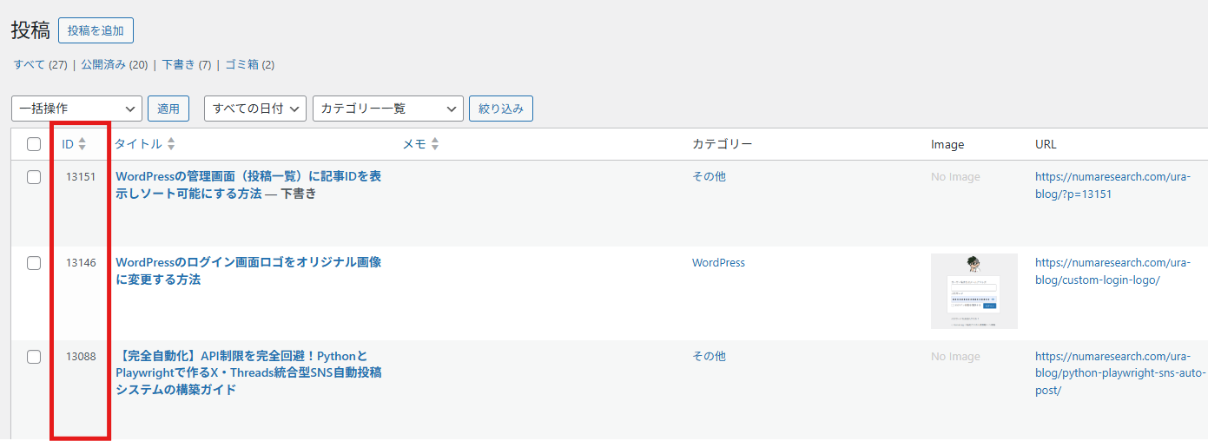Mark the checkbox for post 13088
The width and height of the screenshot is (1208, 441).
click(x=34, y=357)
